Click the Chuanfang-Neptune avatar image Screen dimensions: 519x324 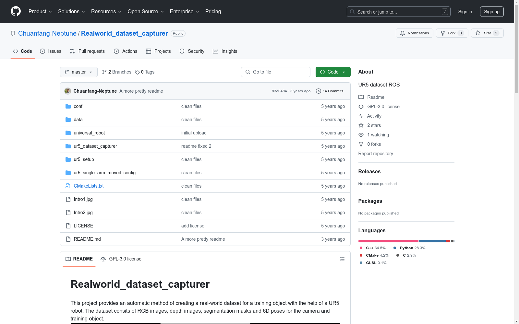pos(68,91)
